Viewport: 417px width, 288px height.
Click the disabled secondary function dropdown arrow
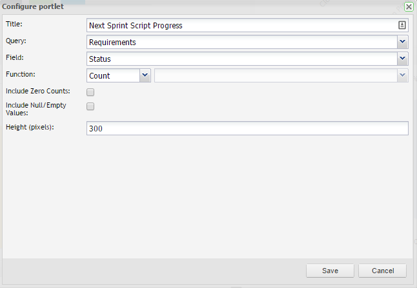tap(402, 75)
